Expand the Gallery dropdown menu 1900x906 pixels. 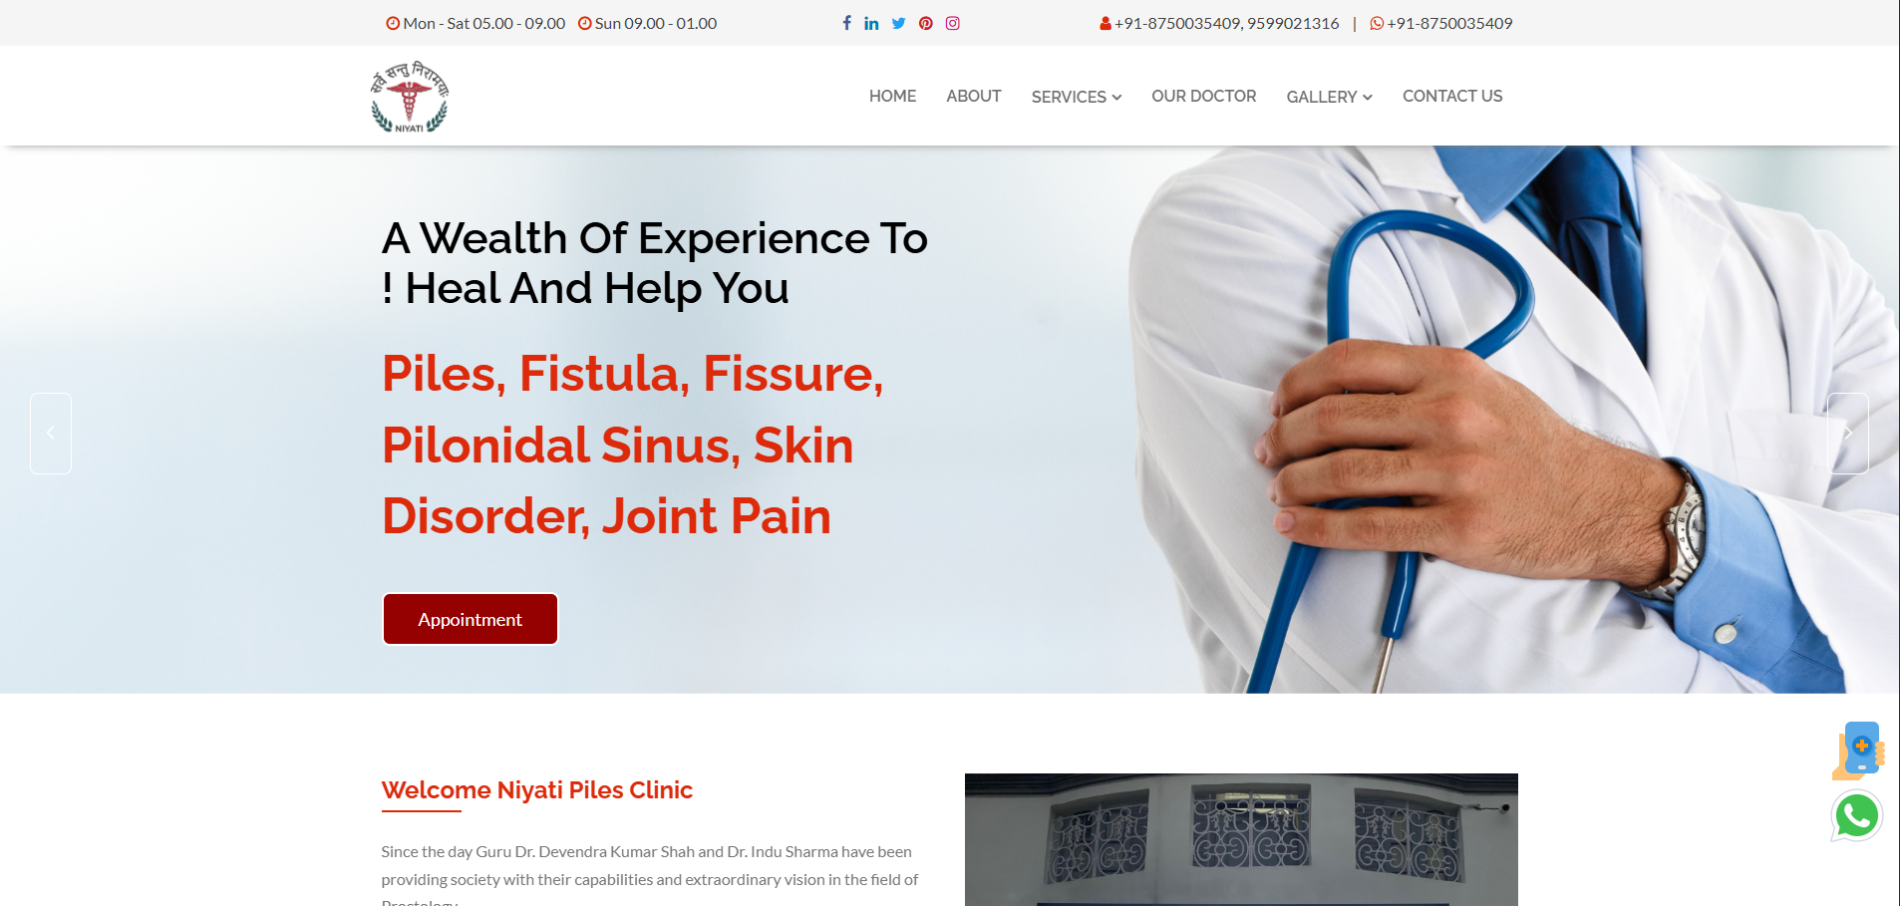1329,97
